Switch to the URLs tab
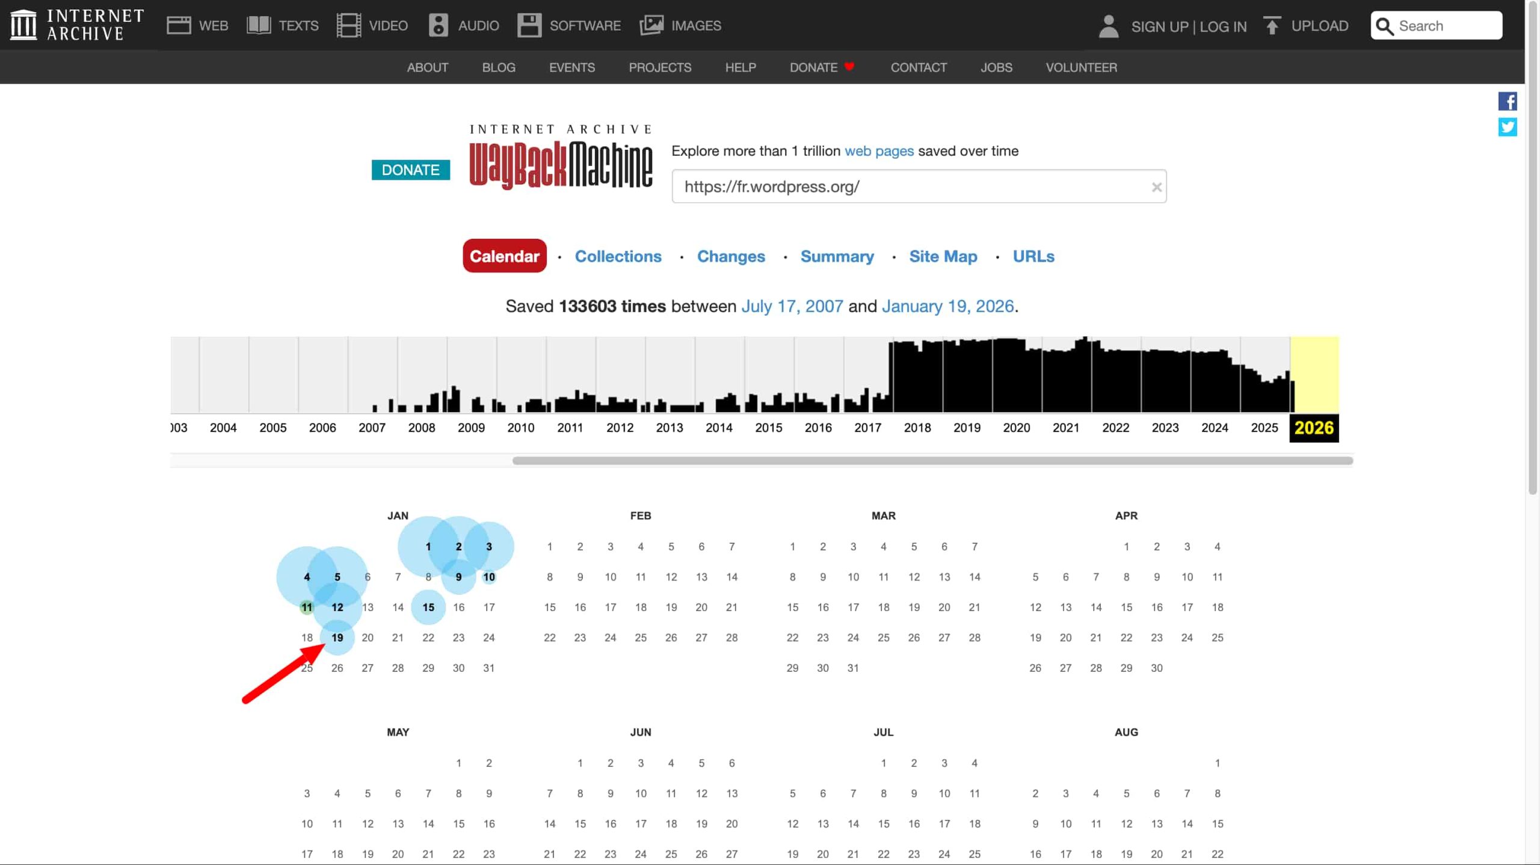 [1033, 256]
